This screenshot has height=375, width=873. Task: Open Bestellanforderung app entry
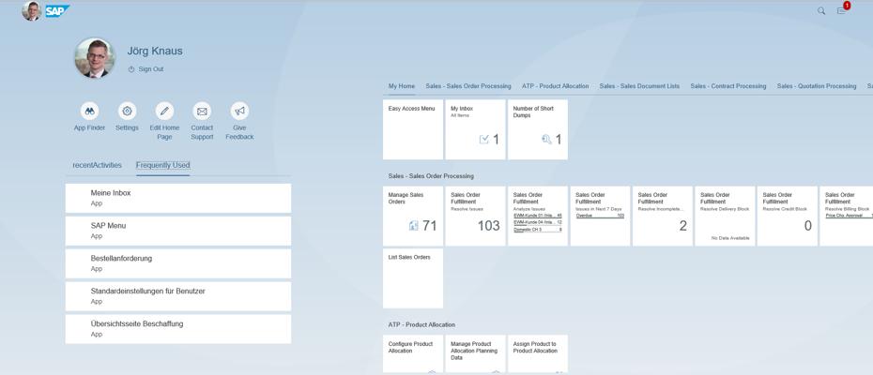click(178, 263)
